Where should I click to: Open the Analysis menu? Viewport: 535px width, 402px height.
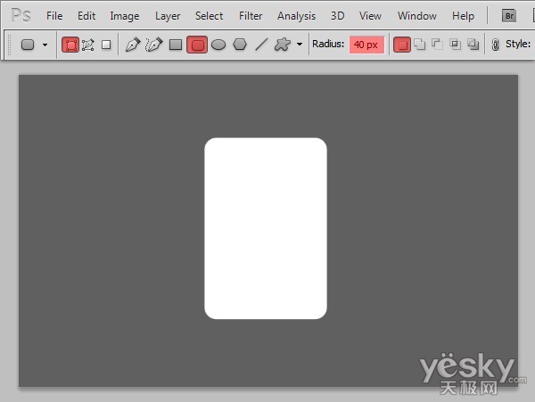tap(297, 16)
